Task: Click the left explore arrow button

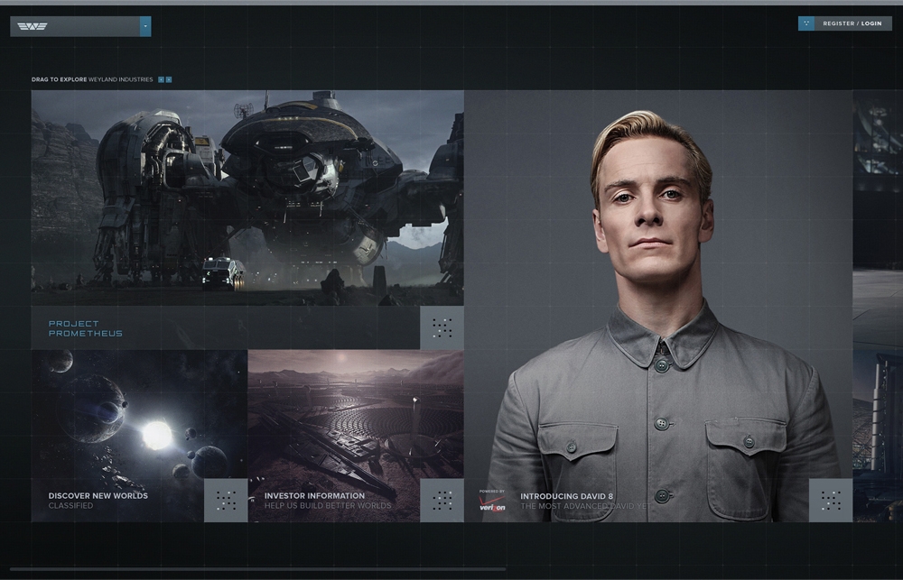Action: pos(162,79)
